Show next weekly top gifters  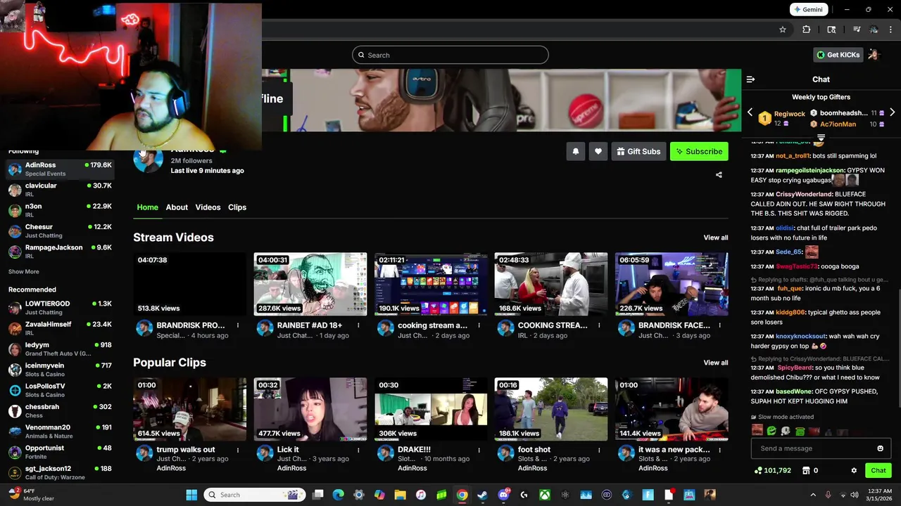[892, 112]
